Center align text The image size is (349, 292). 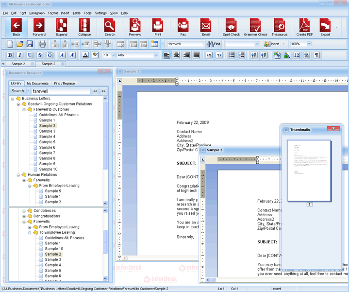click(x=177, y=55)
